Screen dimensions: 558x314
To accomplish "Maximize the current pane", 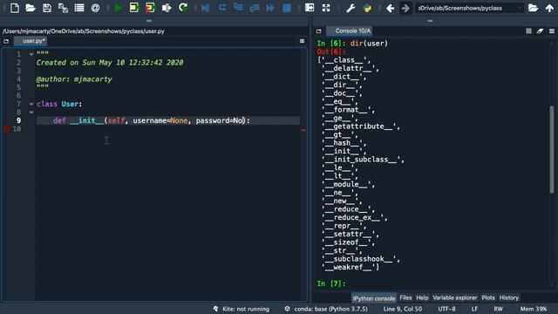I will tap(310, 8).
